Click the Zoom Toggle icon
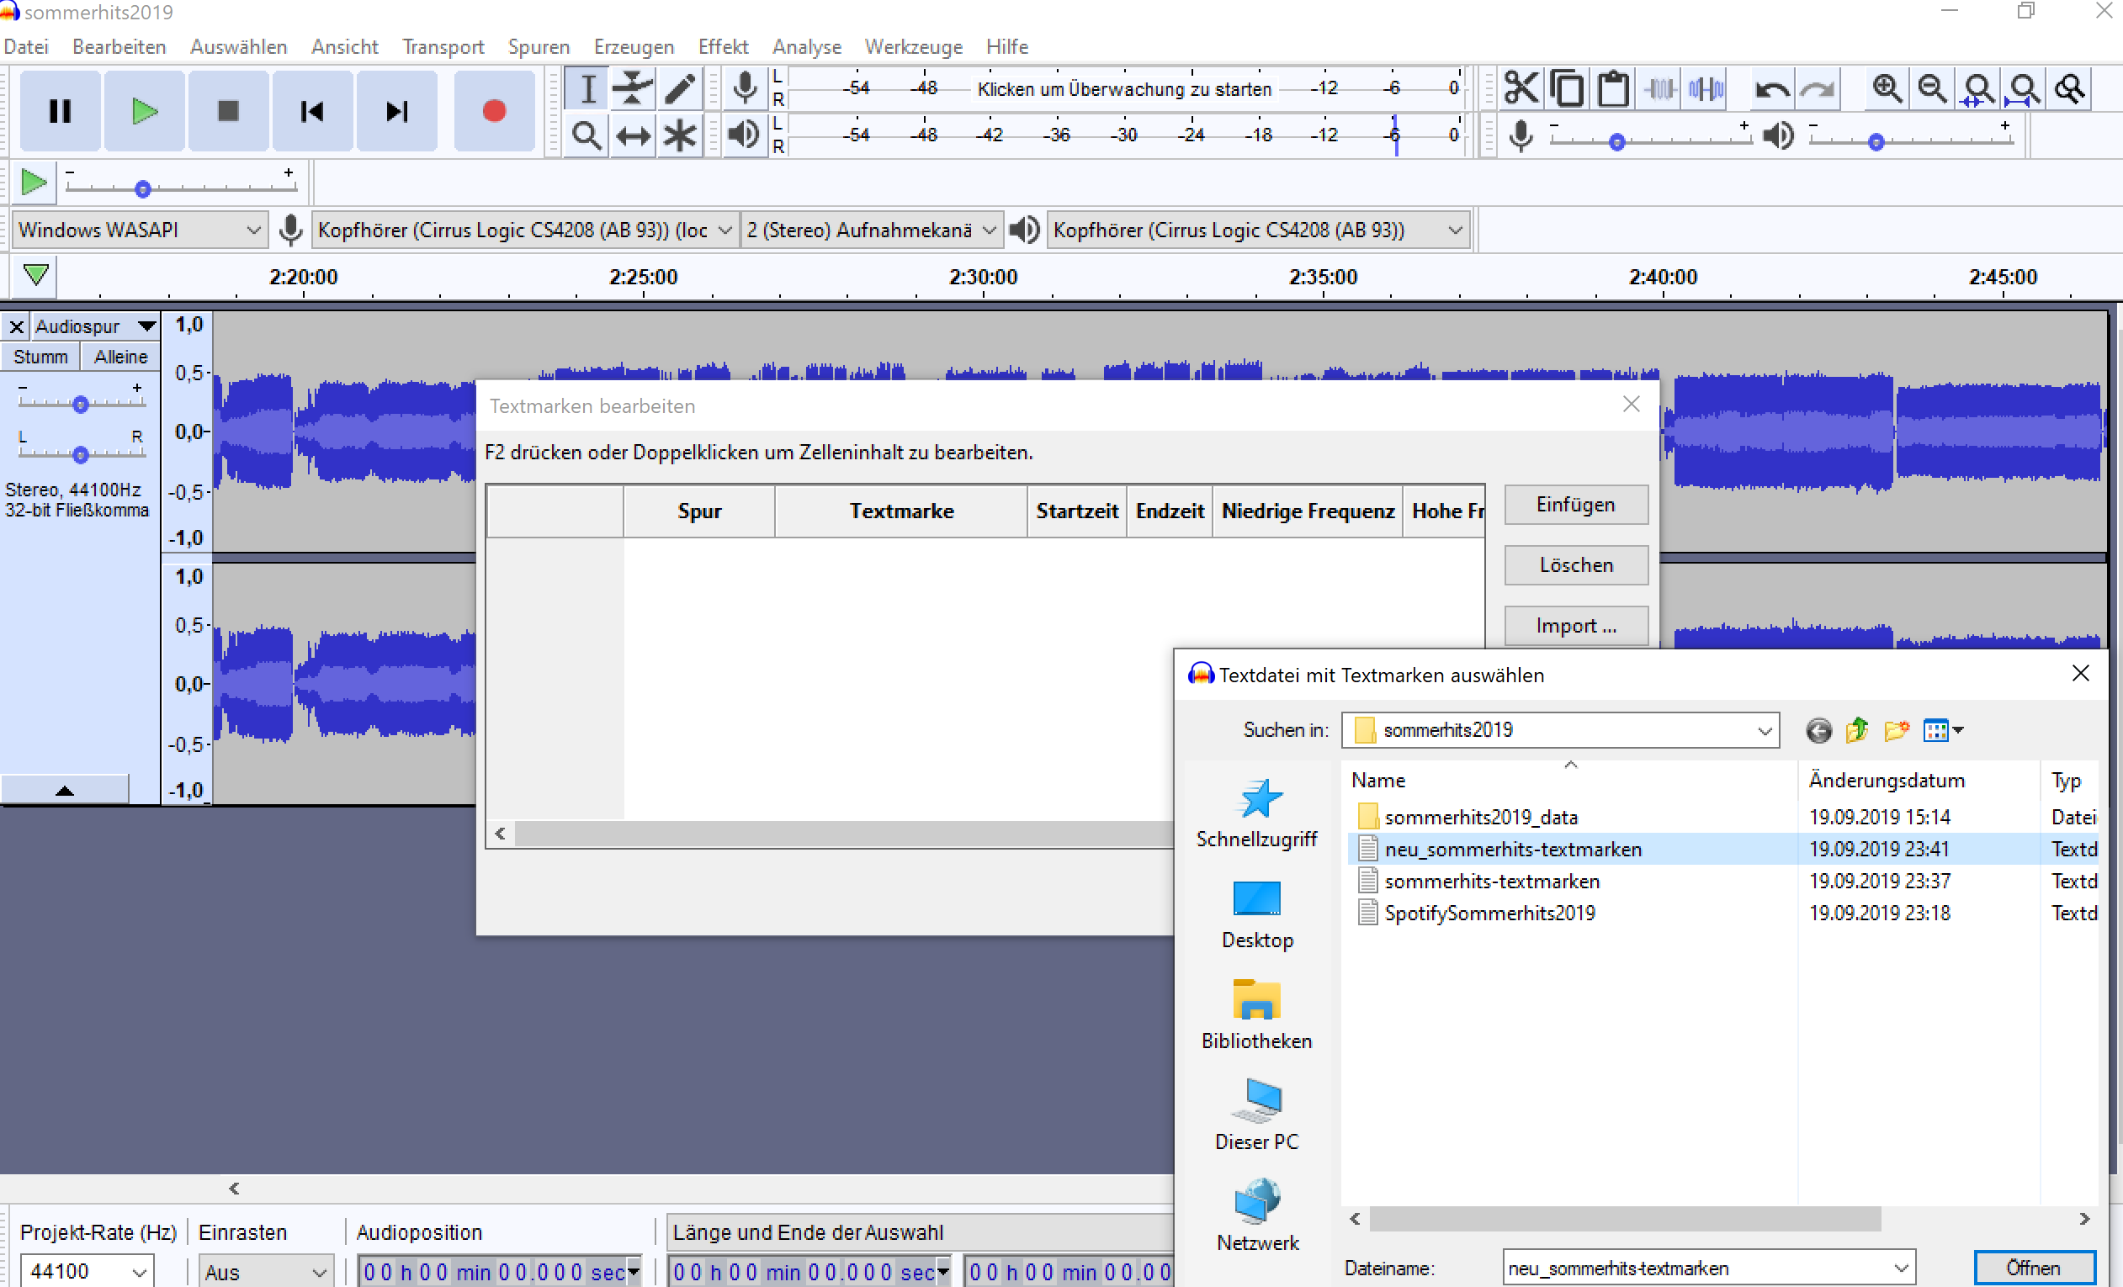Viewport: 2123px width, 1287px height. point(2070,88)
